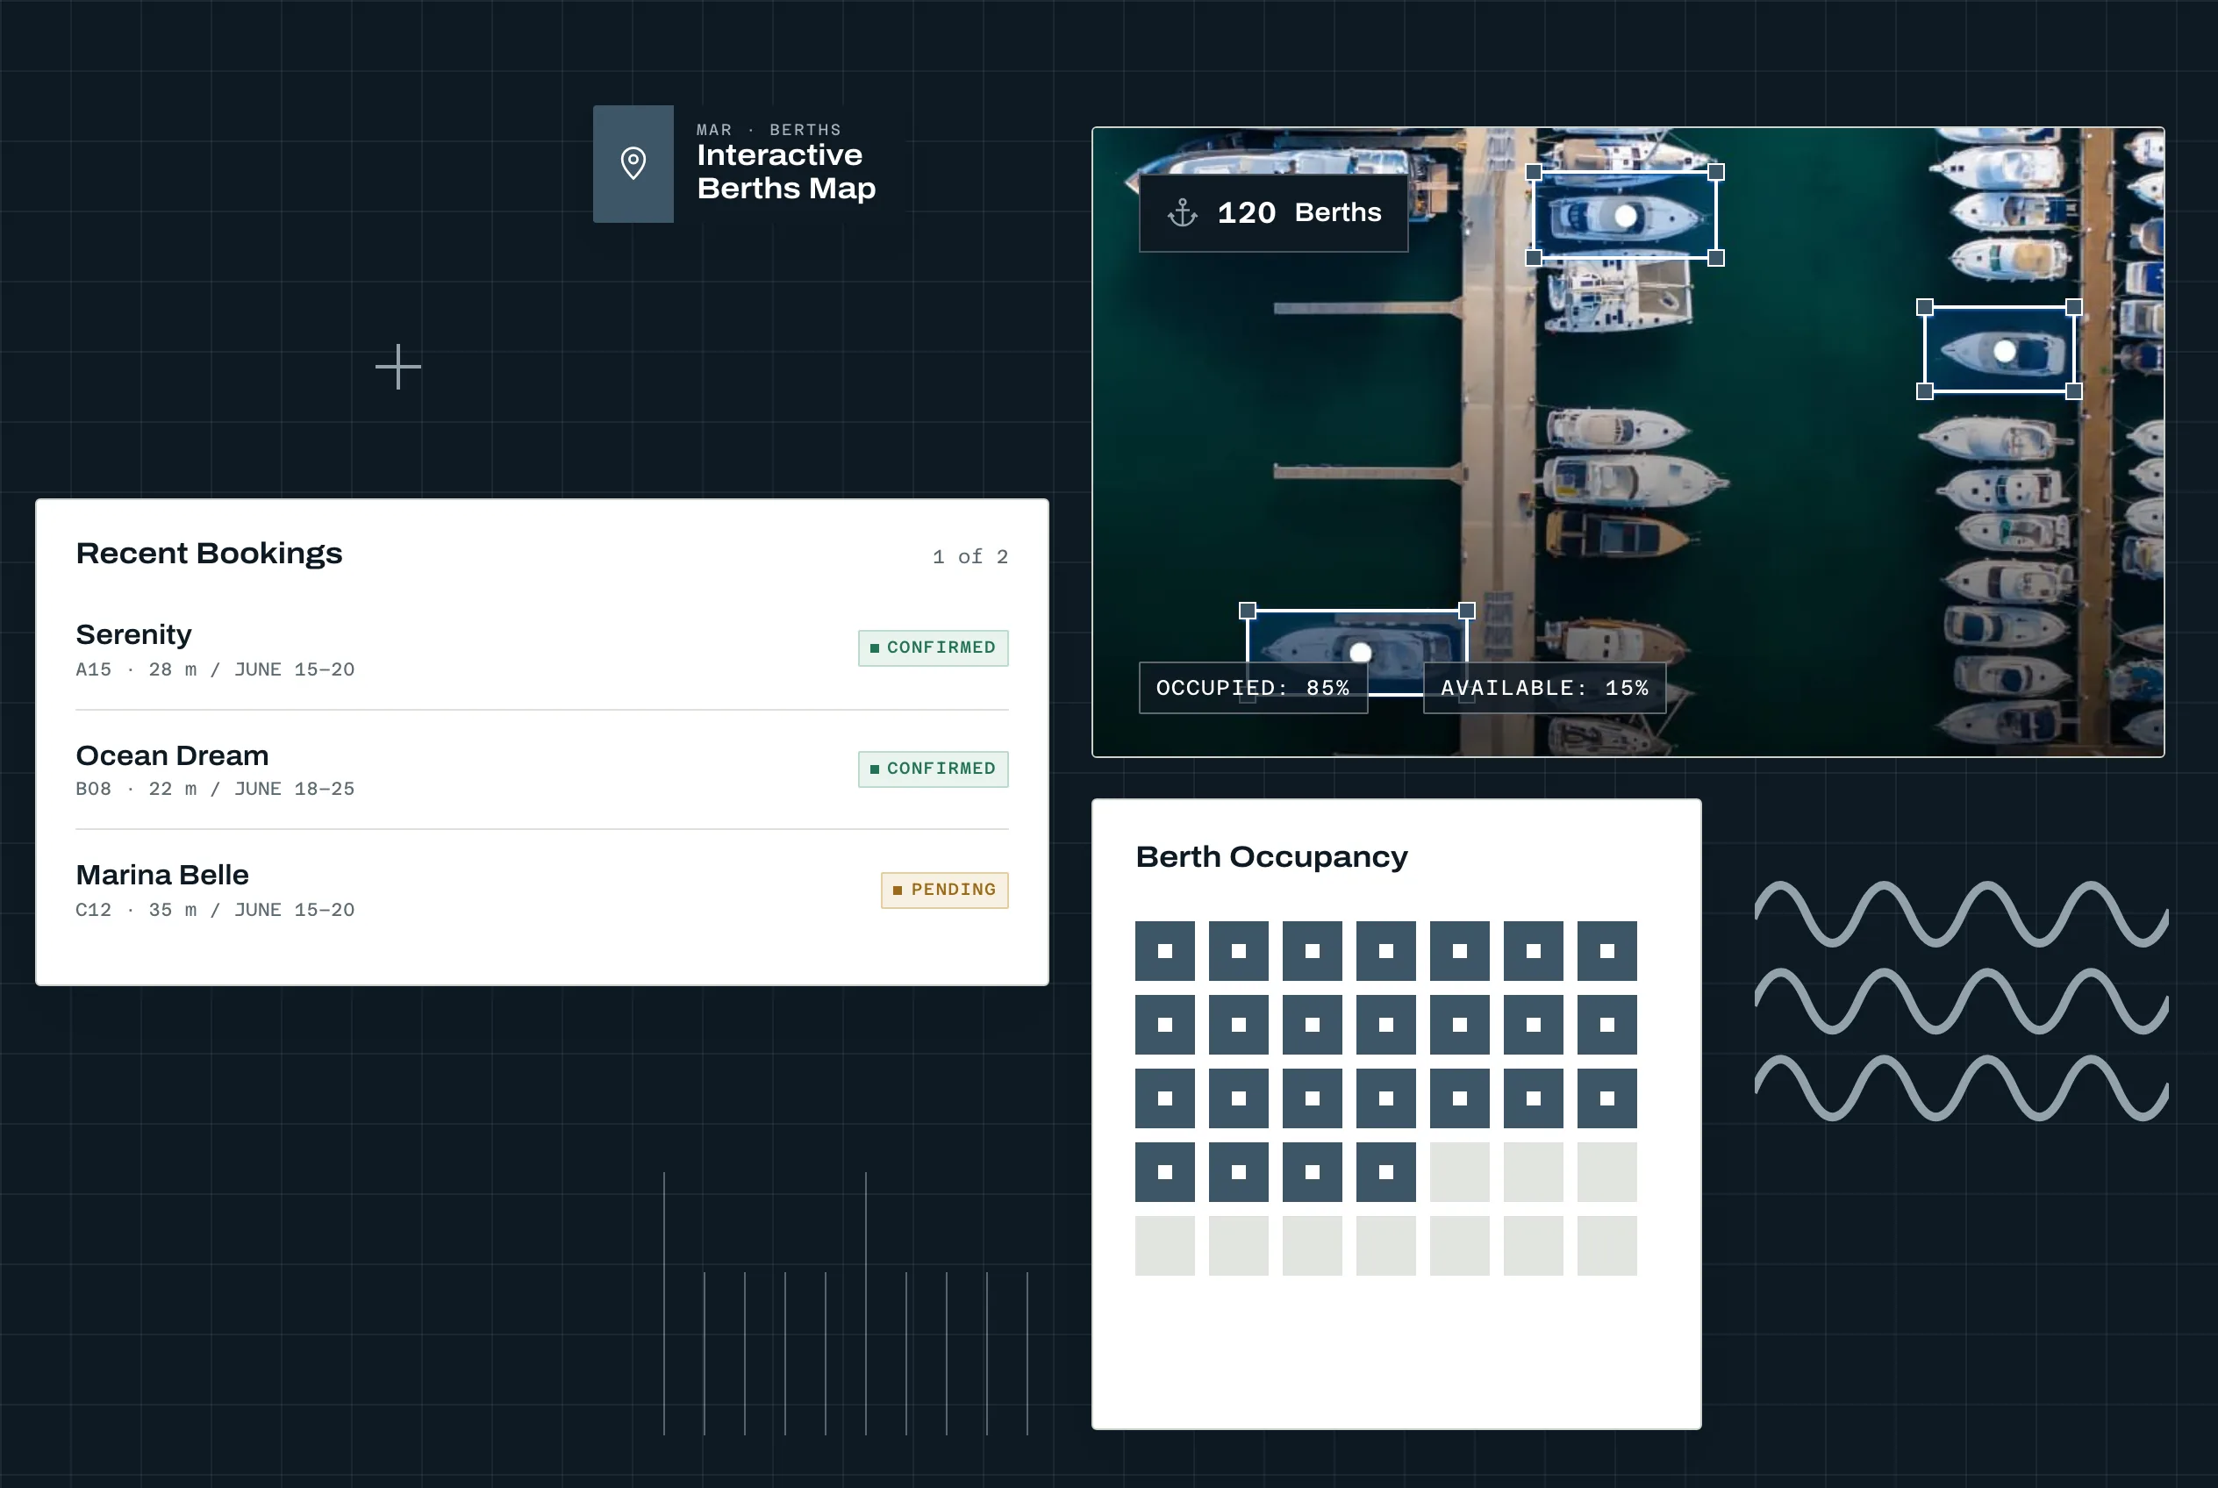Click the 1 of 2 page indicator
This screenshot has width=2218, height=1488.
pyautogui.click(x=970, y=557)
